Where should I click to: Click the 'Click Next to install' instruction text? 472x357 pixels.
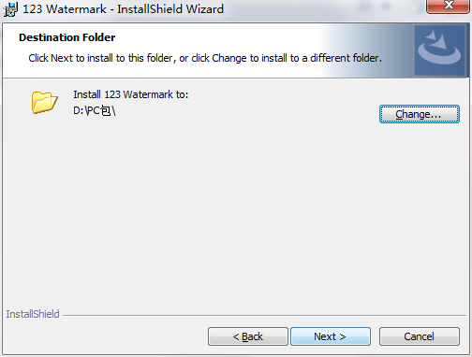(205, 58)
